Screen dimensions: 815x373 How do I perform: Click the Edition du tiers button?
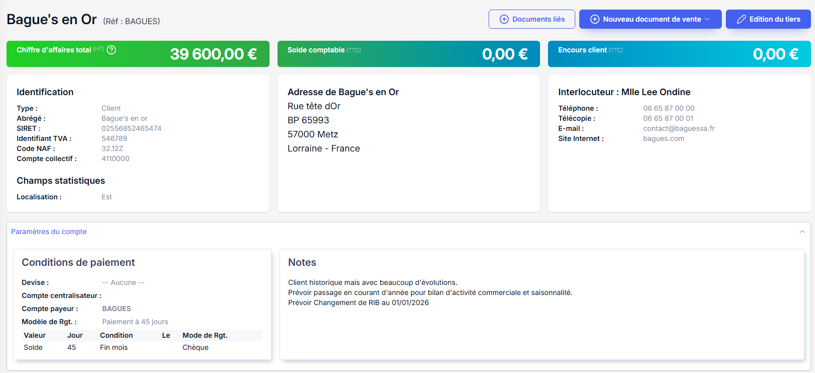[768, 19]
